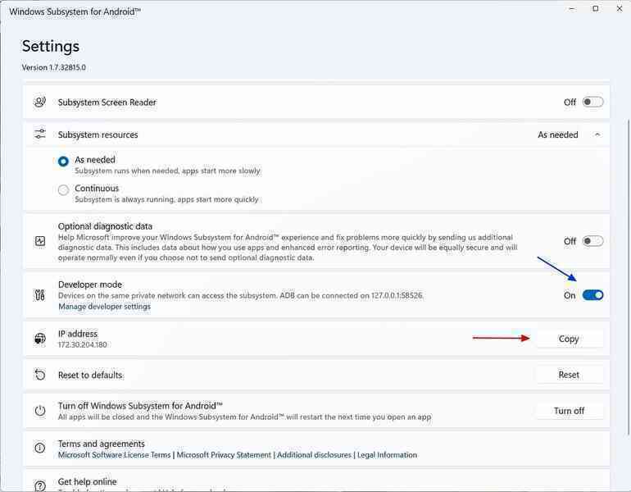Open Additional disclosures link
This screenshot has width=631, height=492.
315,455
